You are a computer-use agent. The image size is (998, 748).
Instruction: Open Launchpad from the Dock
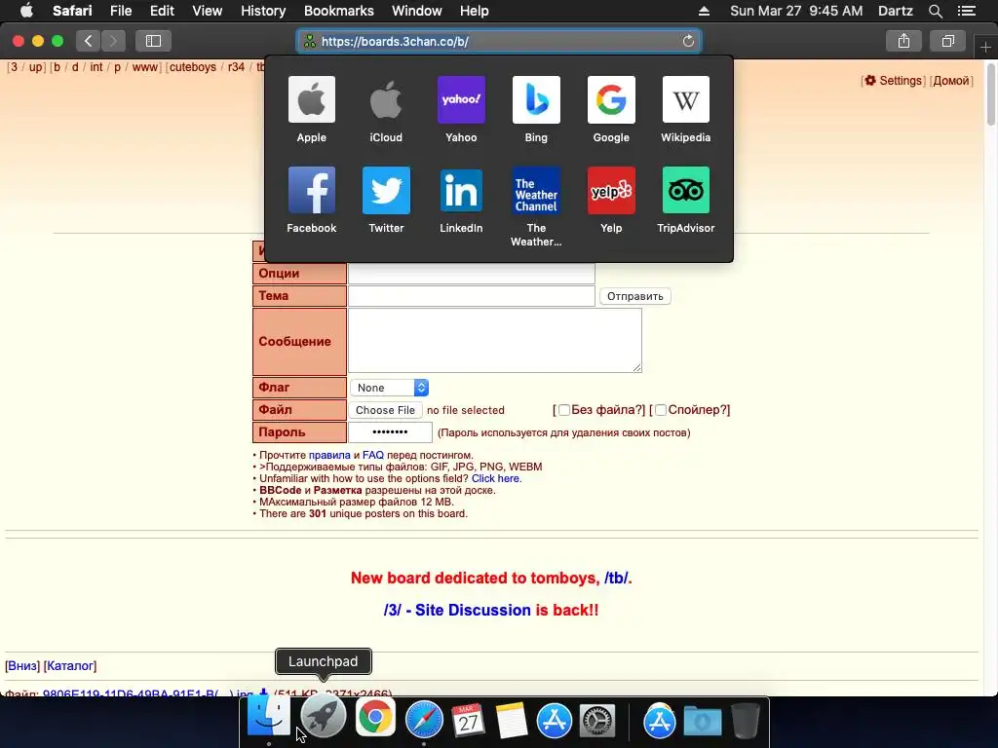[324, 716]
